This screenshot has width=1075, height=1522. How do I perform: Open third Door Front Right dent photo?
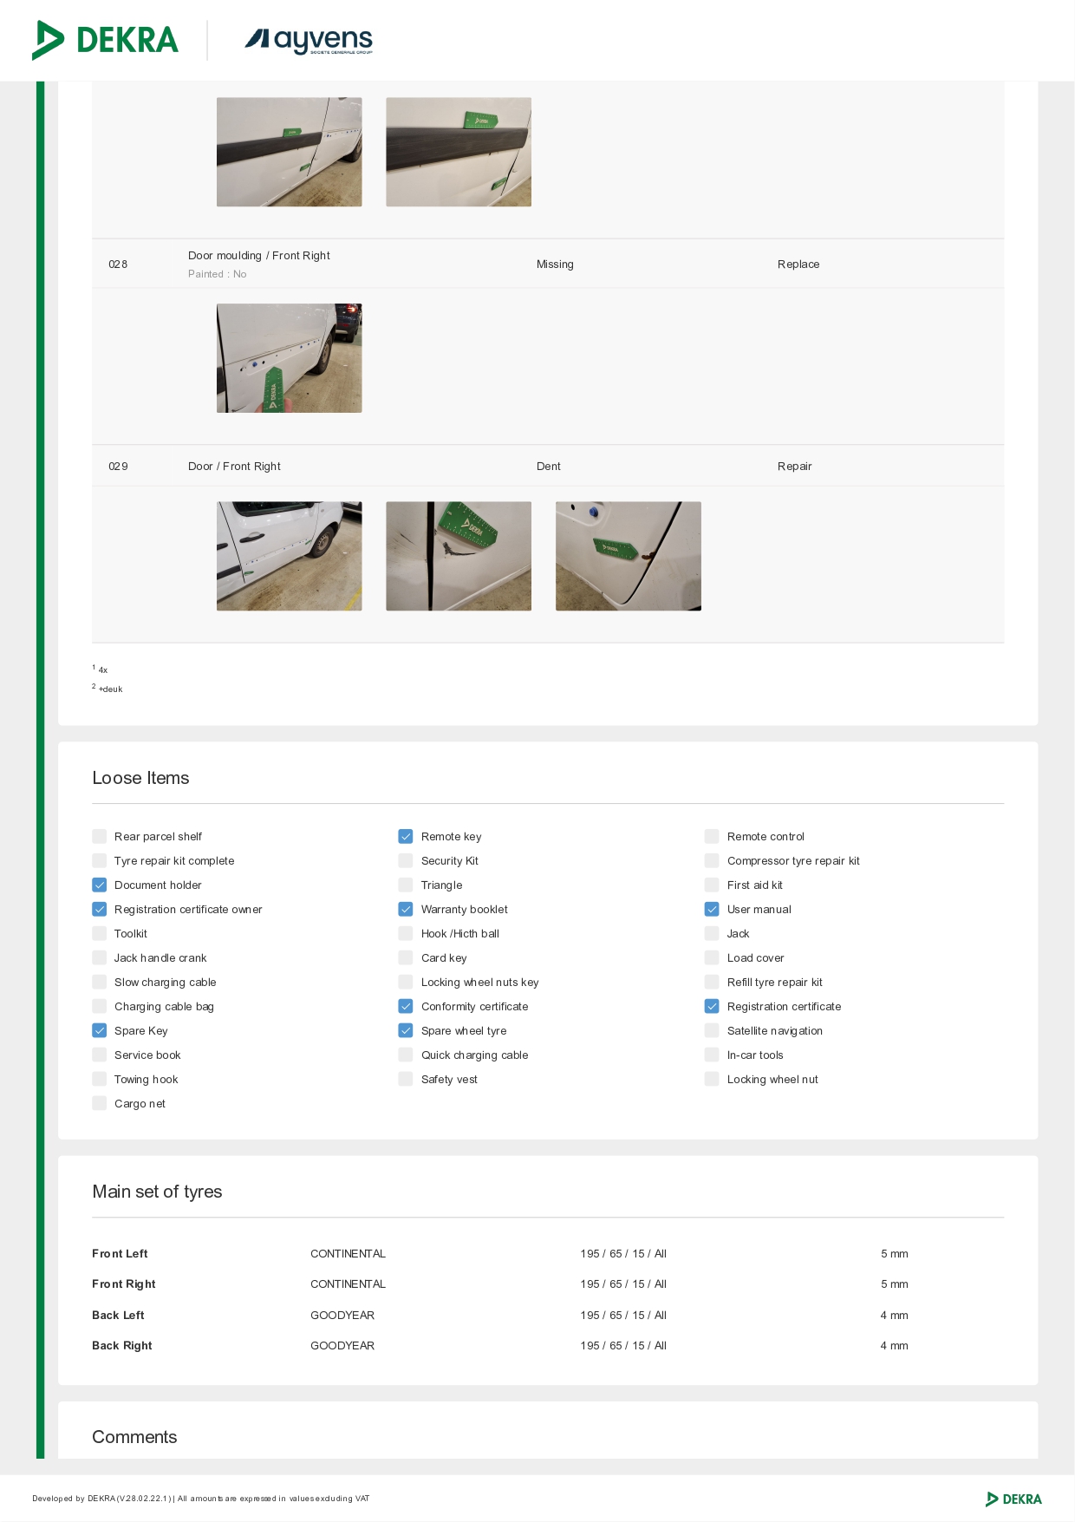pyautogui.click(x=628, y=556)
